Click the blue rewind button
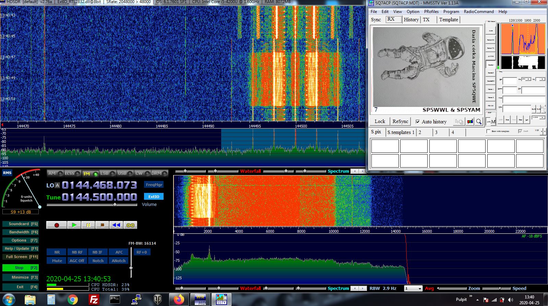Screen dimensions: 548x306 116,225
